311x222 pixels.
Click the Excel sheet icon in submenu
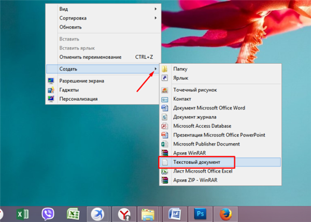pos(165,171)
